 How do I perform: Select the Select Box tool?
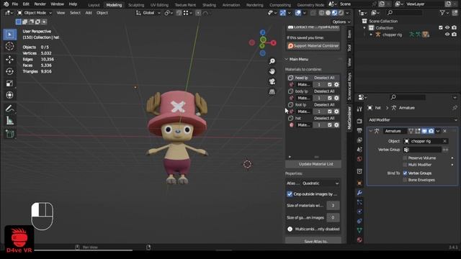[9, 35]
